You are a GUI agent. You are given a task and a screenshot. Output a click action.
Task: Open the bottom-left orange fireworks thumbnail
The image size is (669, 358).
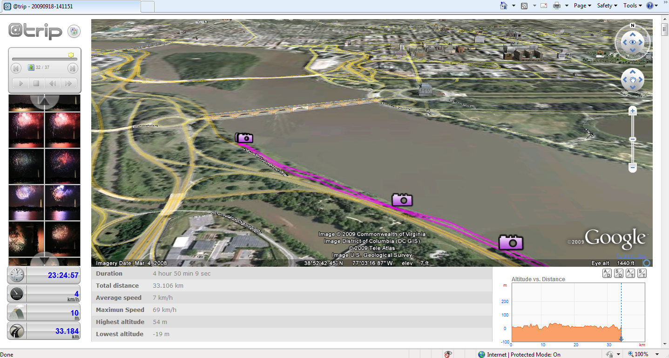coord(26,239)
